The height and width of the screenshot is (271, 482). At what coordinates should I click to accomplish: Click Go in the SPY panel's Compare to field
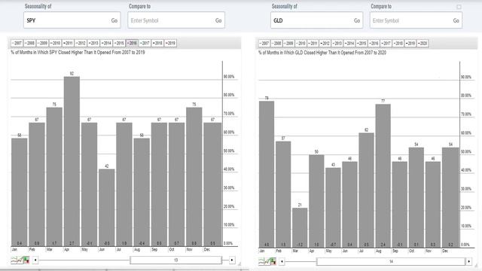pos(218,20)
